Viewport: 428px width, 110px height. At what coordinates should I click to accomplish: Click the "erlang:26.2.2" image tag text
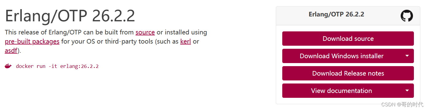79,66
